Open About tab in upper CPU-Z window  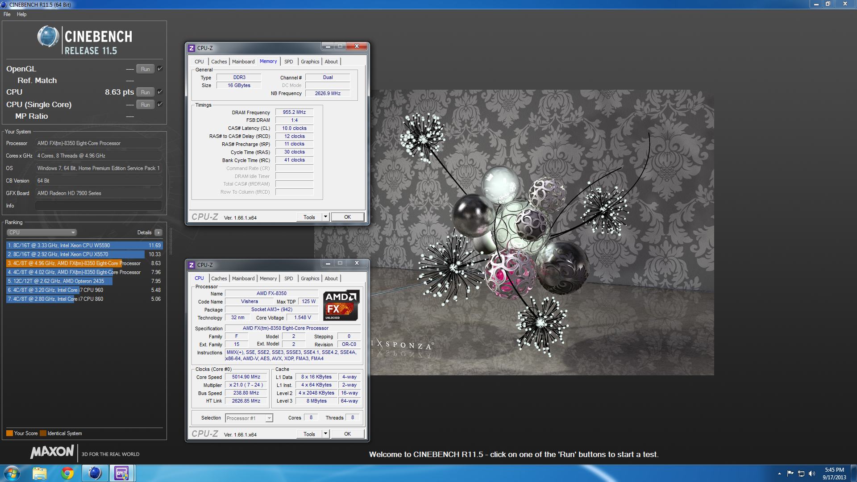coord(331,62)
